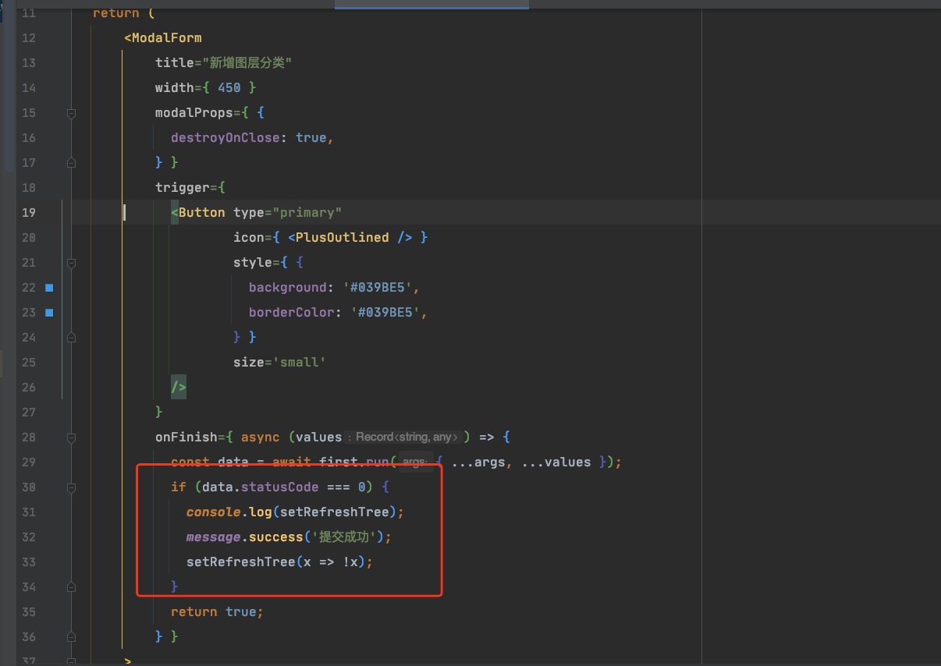Image resolution: width=941 pixels, height=666 pixels.
Task: Toggle a breakpoint in the gutter at line 31
Action: pyautogui.click(x=51, y=512)
